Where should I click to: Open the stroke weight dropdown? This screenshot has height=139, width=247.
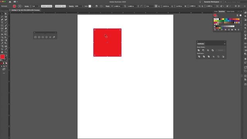tap(39, 6)
